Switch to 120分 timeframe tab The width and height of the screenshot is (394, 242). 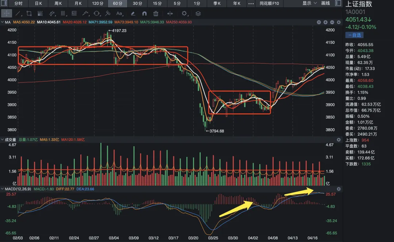[x=98, y=3]
